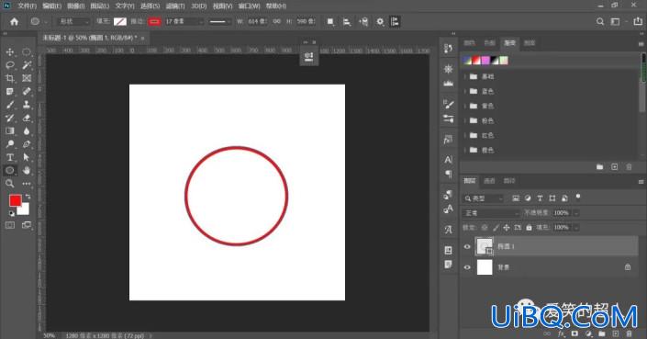This screenshot has height=339, width=647.
Task: Toggle lock position icon in Layers panel
Action: click(507, 228)
